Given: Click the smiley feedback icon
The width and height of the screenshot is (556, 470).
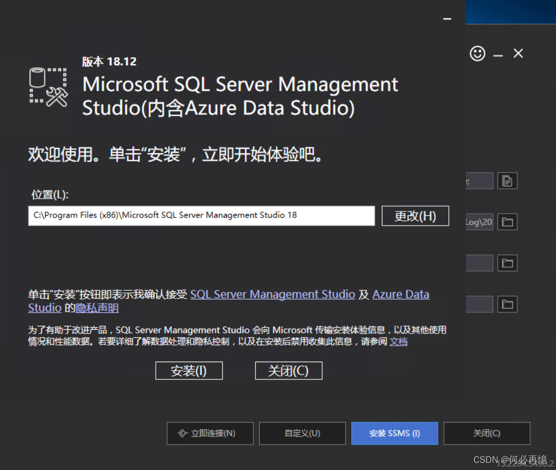Looking at the screenshot, I should 477,53.
